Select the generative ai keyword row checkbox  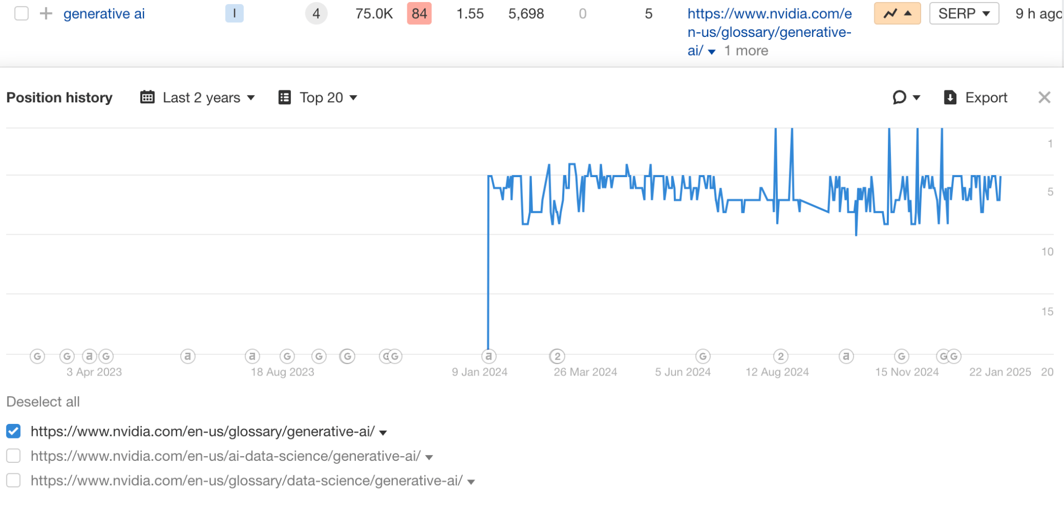(x=21, y=14)
